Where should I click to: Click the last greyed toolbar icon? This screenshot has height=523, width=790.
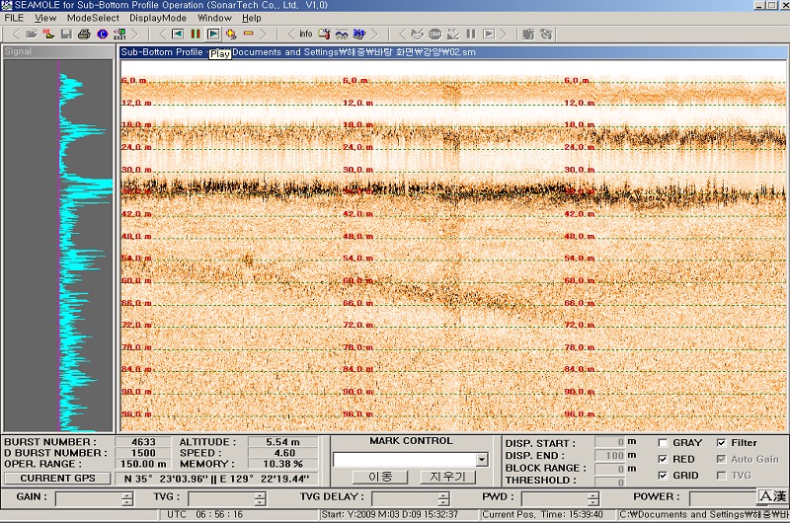546,34
